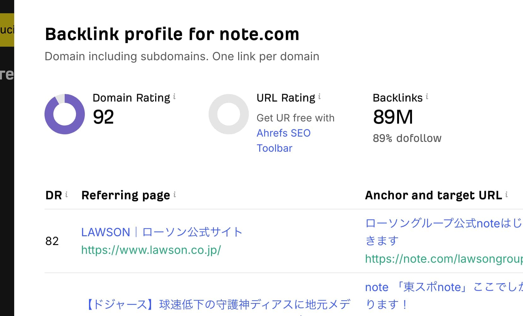Click the DR column header
Viewport: 523px width, 316px height.
click(x=54, y=195)
